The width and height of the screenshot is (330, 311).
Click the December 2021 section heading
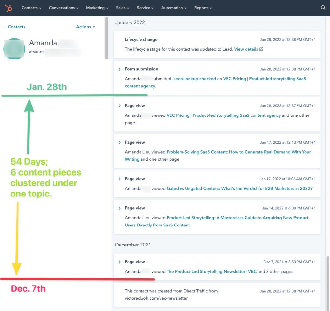(x=133, y=245)
